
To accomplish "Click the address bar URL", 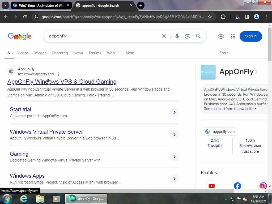I will (123, 17).
